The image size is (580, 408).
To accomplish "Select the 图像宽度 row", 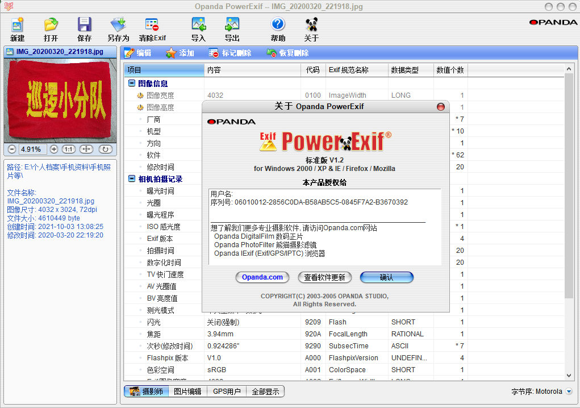I will 344,95.
